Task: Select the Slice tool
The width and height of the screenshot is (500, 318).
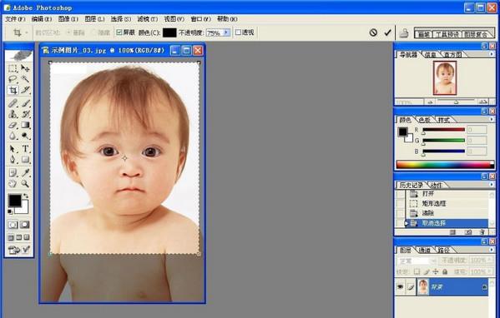Action: [x=25, y=90]
